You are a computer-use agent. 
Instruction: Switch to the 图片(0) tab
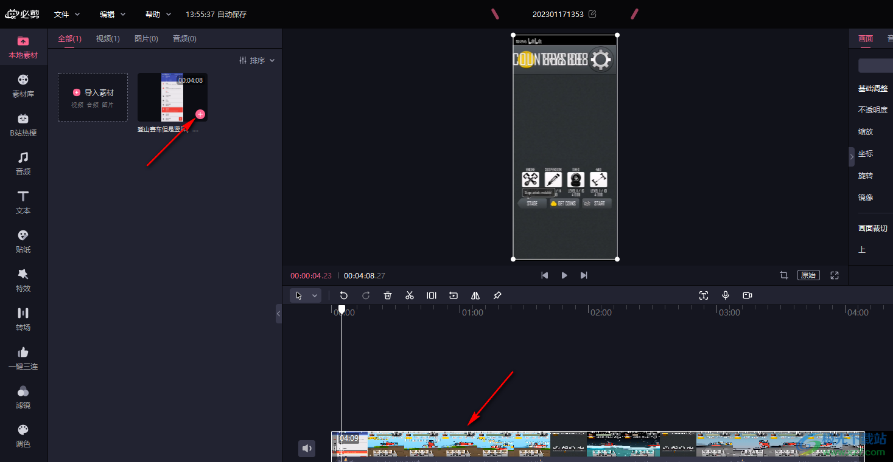(x=146, y=38)
